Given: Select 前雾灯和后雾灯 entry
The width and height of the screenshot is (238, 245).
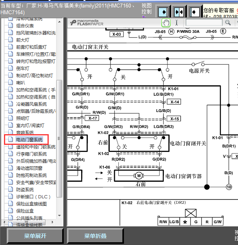Looking at the screenshot, I should pyautogui.click(x=31, y=47).
